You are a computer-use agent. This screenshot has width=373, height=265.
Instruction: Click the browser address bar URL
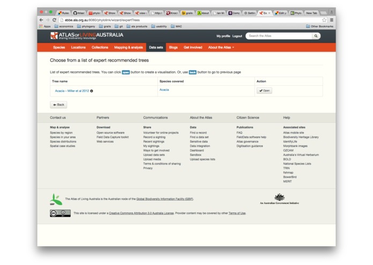click(103, 20)
